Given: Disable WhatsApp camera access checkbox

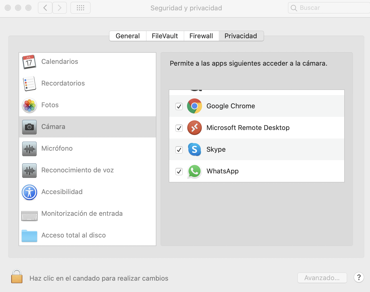Looking at the screenshot, I should point(179,172).
